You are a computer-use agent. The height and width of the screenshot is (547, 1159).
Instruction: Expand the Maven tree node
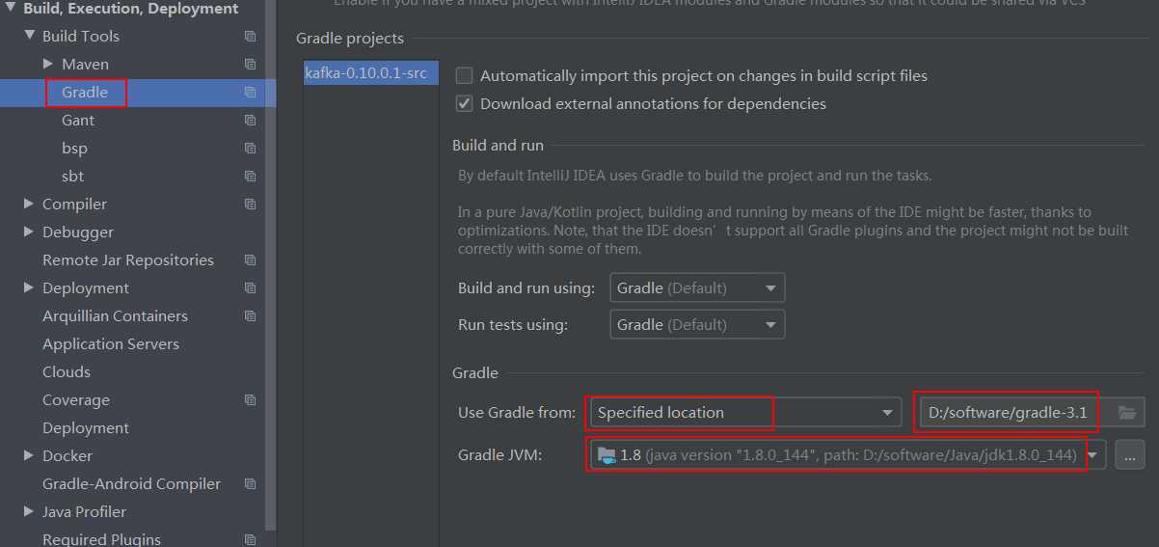click(48, 65)
